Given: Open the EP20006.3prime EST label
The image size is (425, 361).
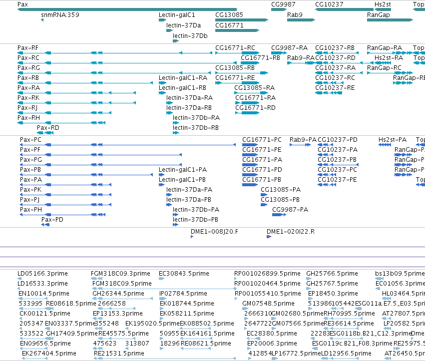Looking at the screenshot, I should pyautogui.click(x=272, y=344).
